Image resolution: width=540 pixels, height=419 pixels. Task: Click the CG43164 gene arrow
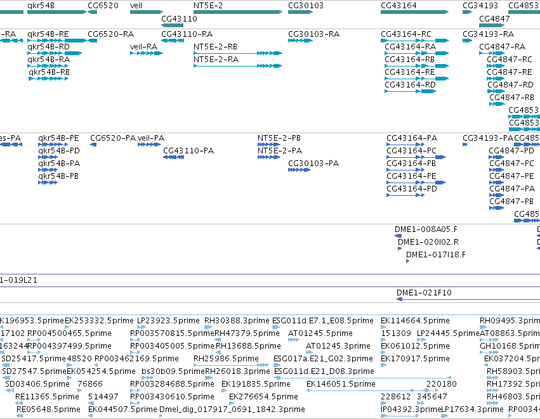pos(414,12)
